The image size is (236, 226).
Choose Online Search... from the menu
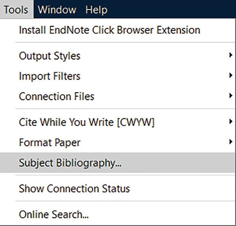coord(117,214)
